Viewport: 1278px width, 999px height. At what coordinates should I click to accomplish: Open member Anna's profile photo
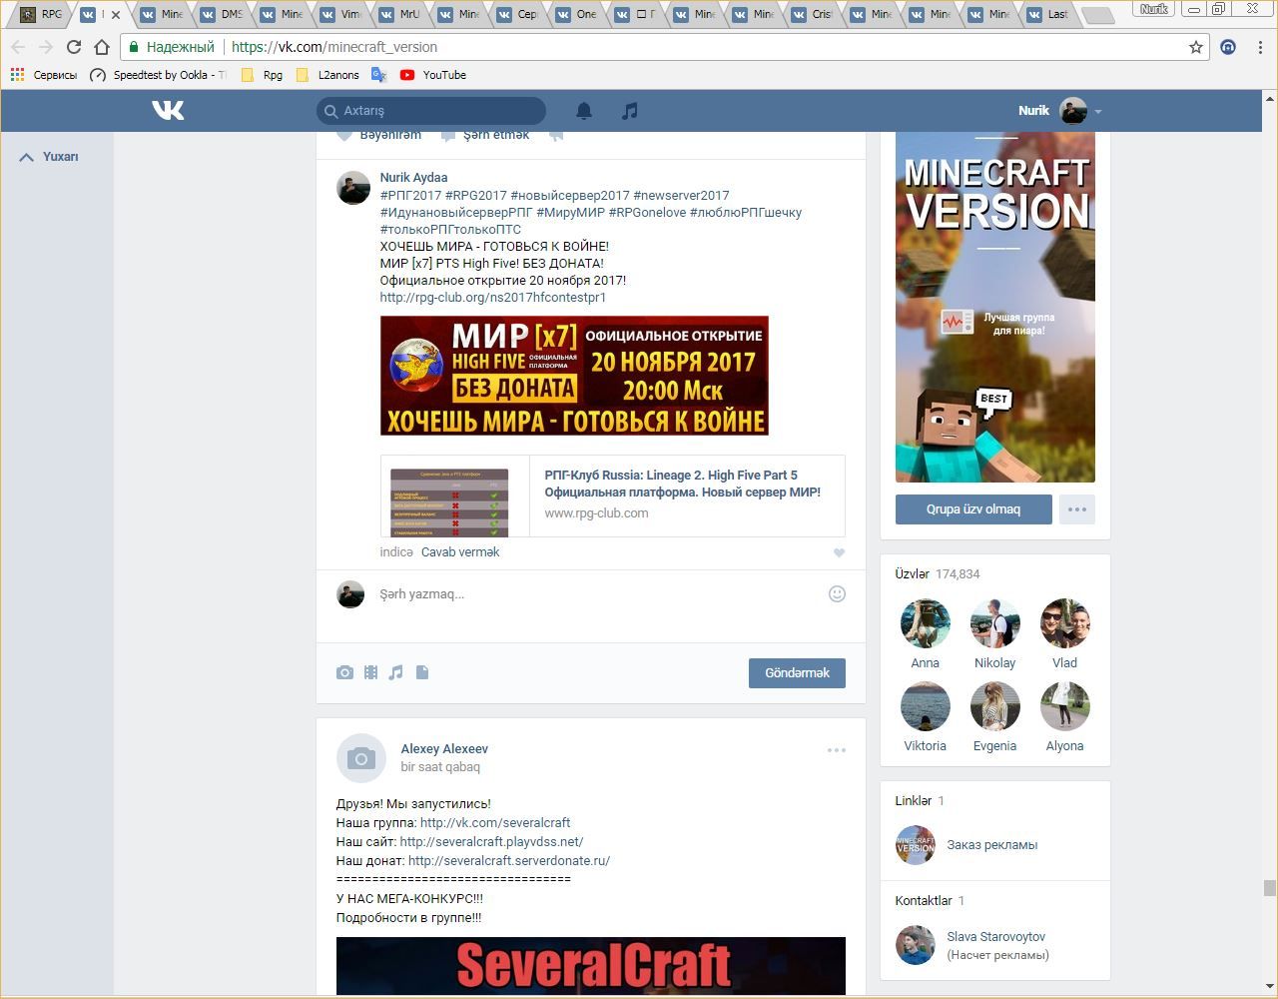926,623
